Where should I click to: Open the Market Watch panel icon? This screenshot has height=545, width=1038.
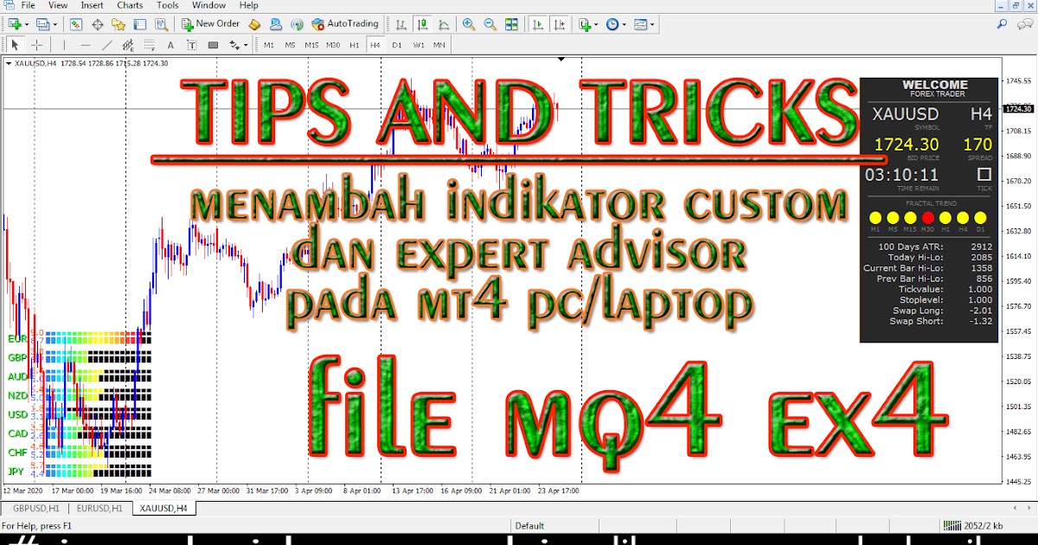tap(76, 24)
